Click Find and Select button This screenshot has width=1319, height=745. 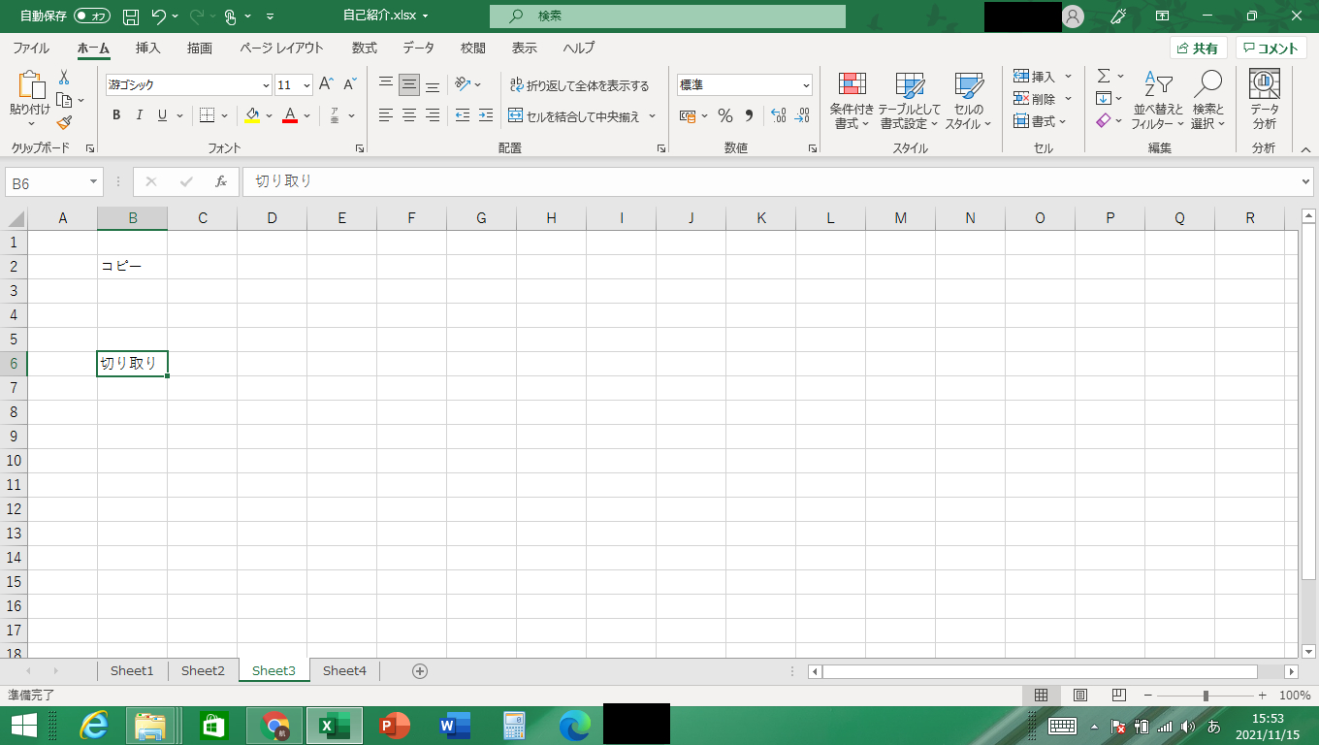1208,100
